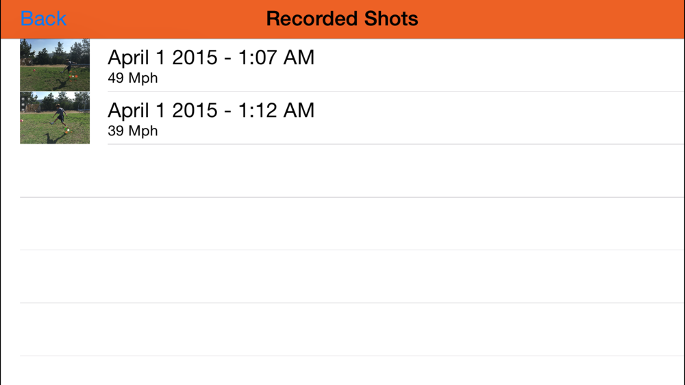Click the 39 Mph speed label
The image size is (685, 385).
(133, 131)
